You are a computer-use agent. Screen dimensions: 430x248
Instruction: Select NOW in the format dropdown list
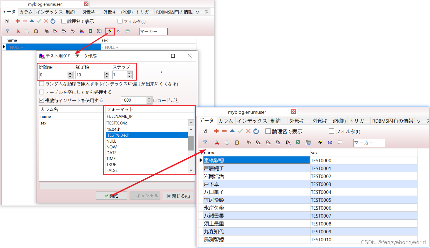[147, 147]
